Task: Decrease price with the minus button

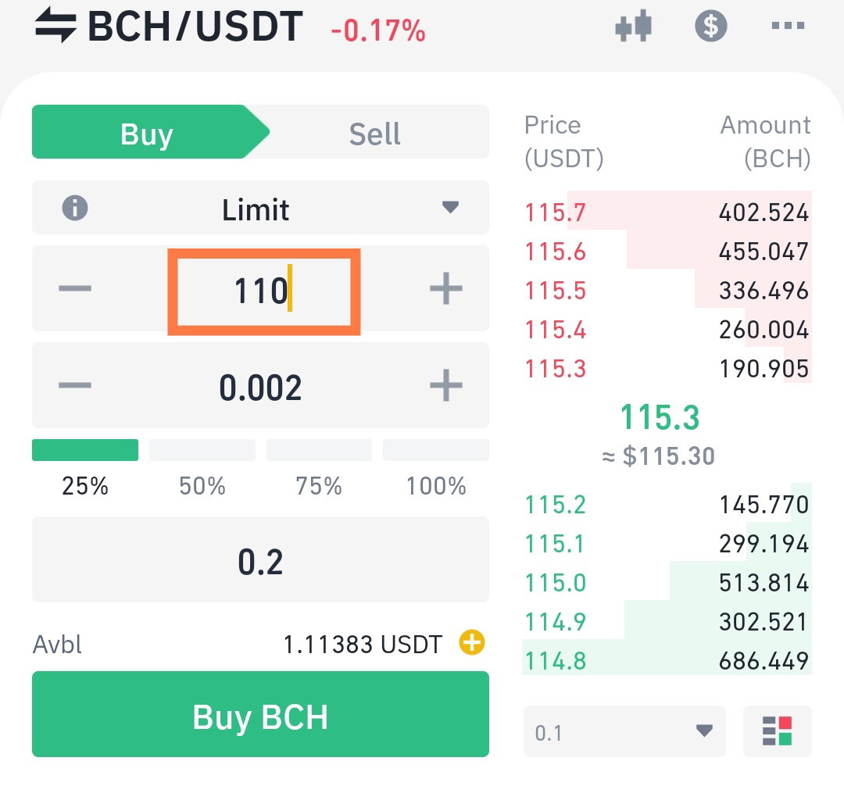Action: click(x=75, y=288)
